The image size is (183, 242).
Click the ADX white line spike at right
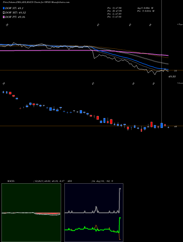pyautogui.click(x=120, y=200)
